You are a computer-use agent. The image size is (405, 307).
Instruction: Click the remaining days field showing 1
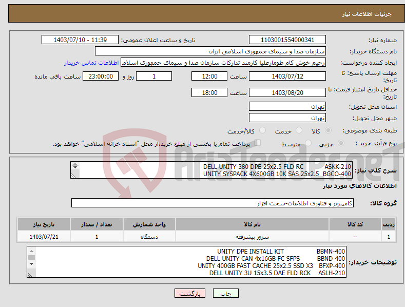pos(154,76)
